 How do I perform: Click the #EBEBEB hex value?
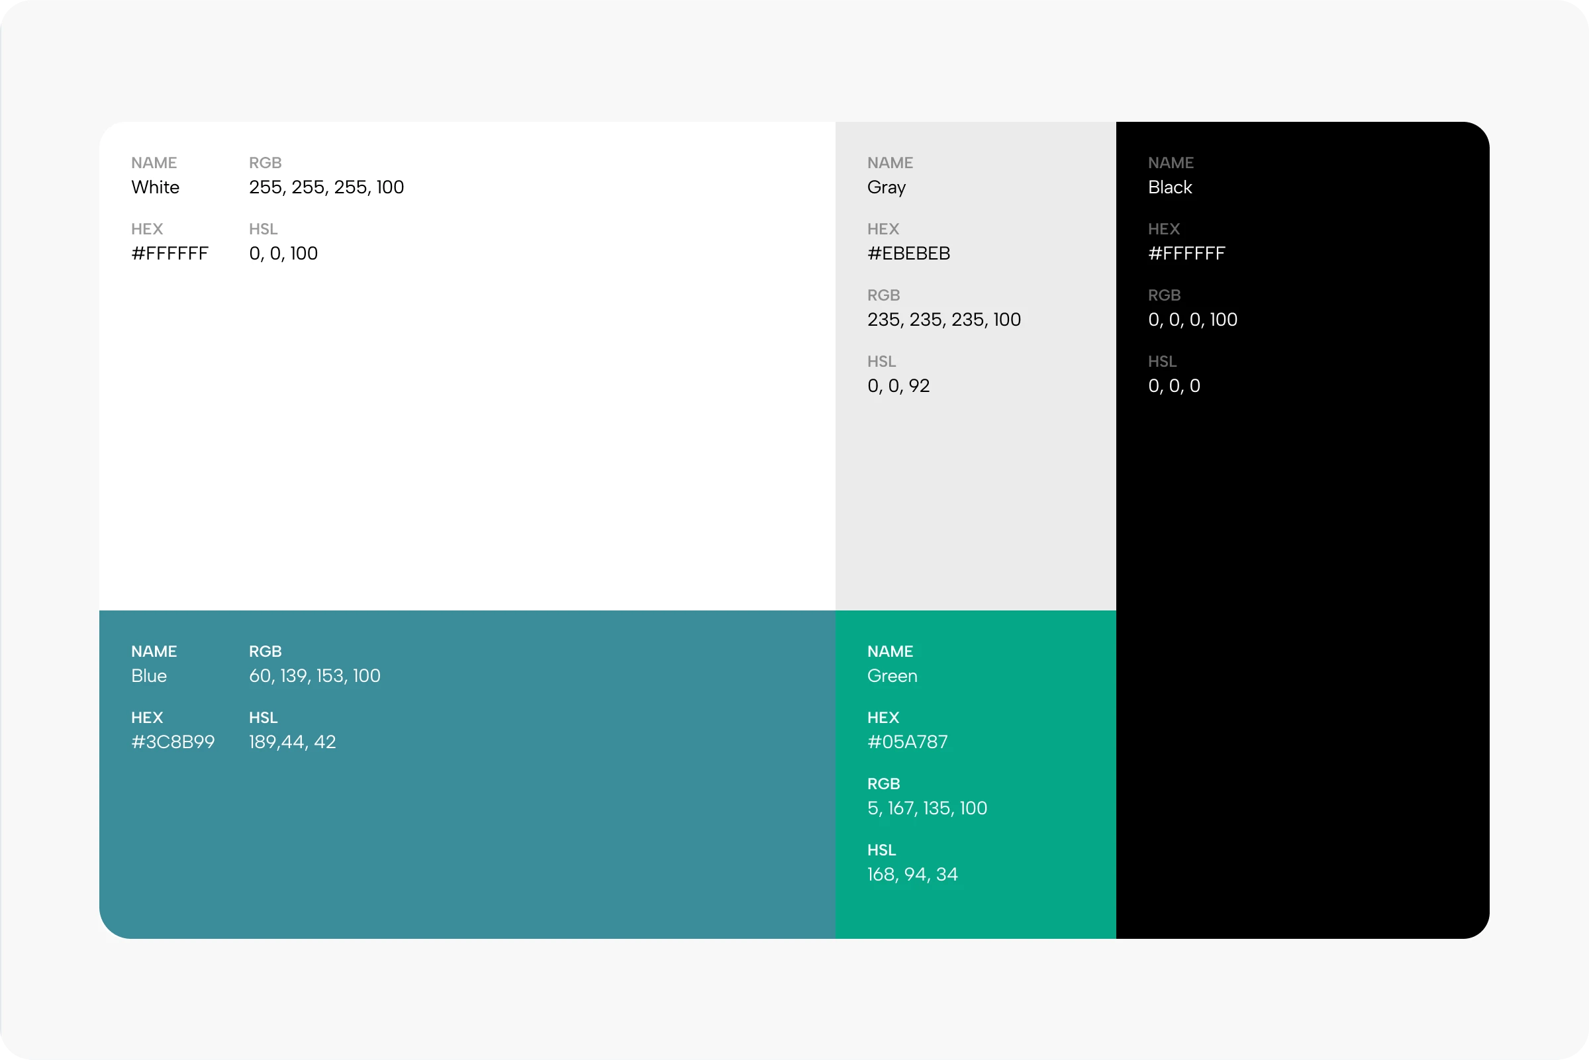pos(908,254)
